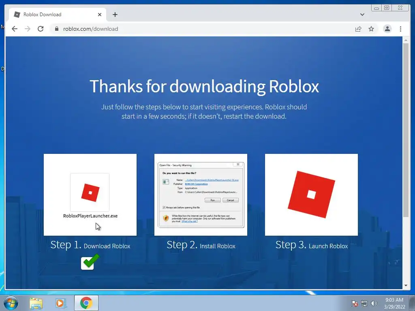Click the green checkmark under Step 1
Image resolution: width=415 pixels, height=311 pixels.
pyautogui.click(x=90, y=262)
